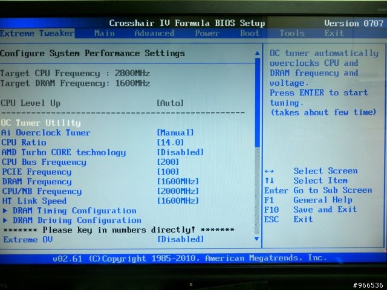Select the CPU/NB Frequency label
Screen dimensions: 387x290
42,192
